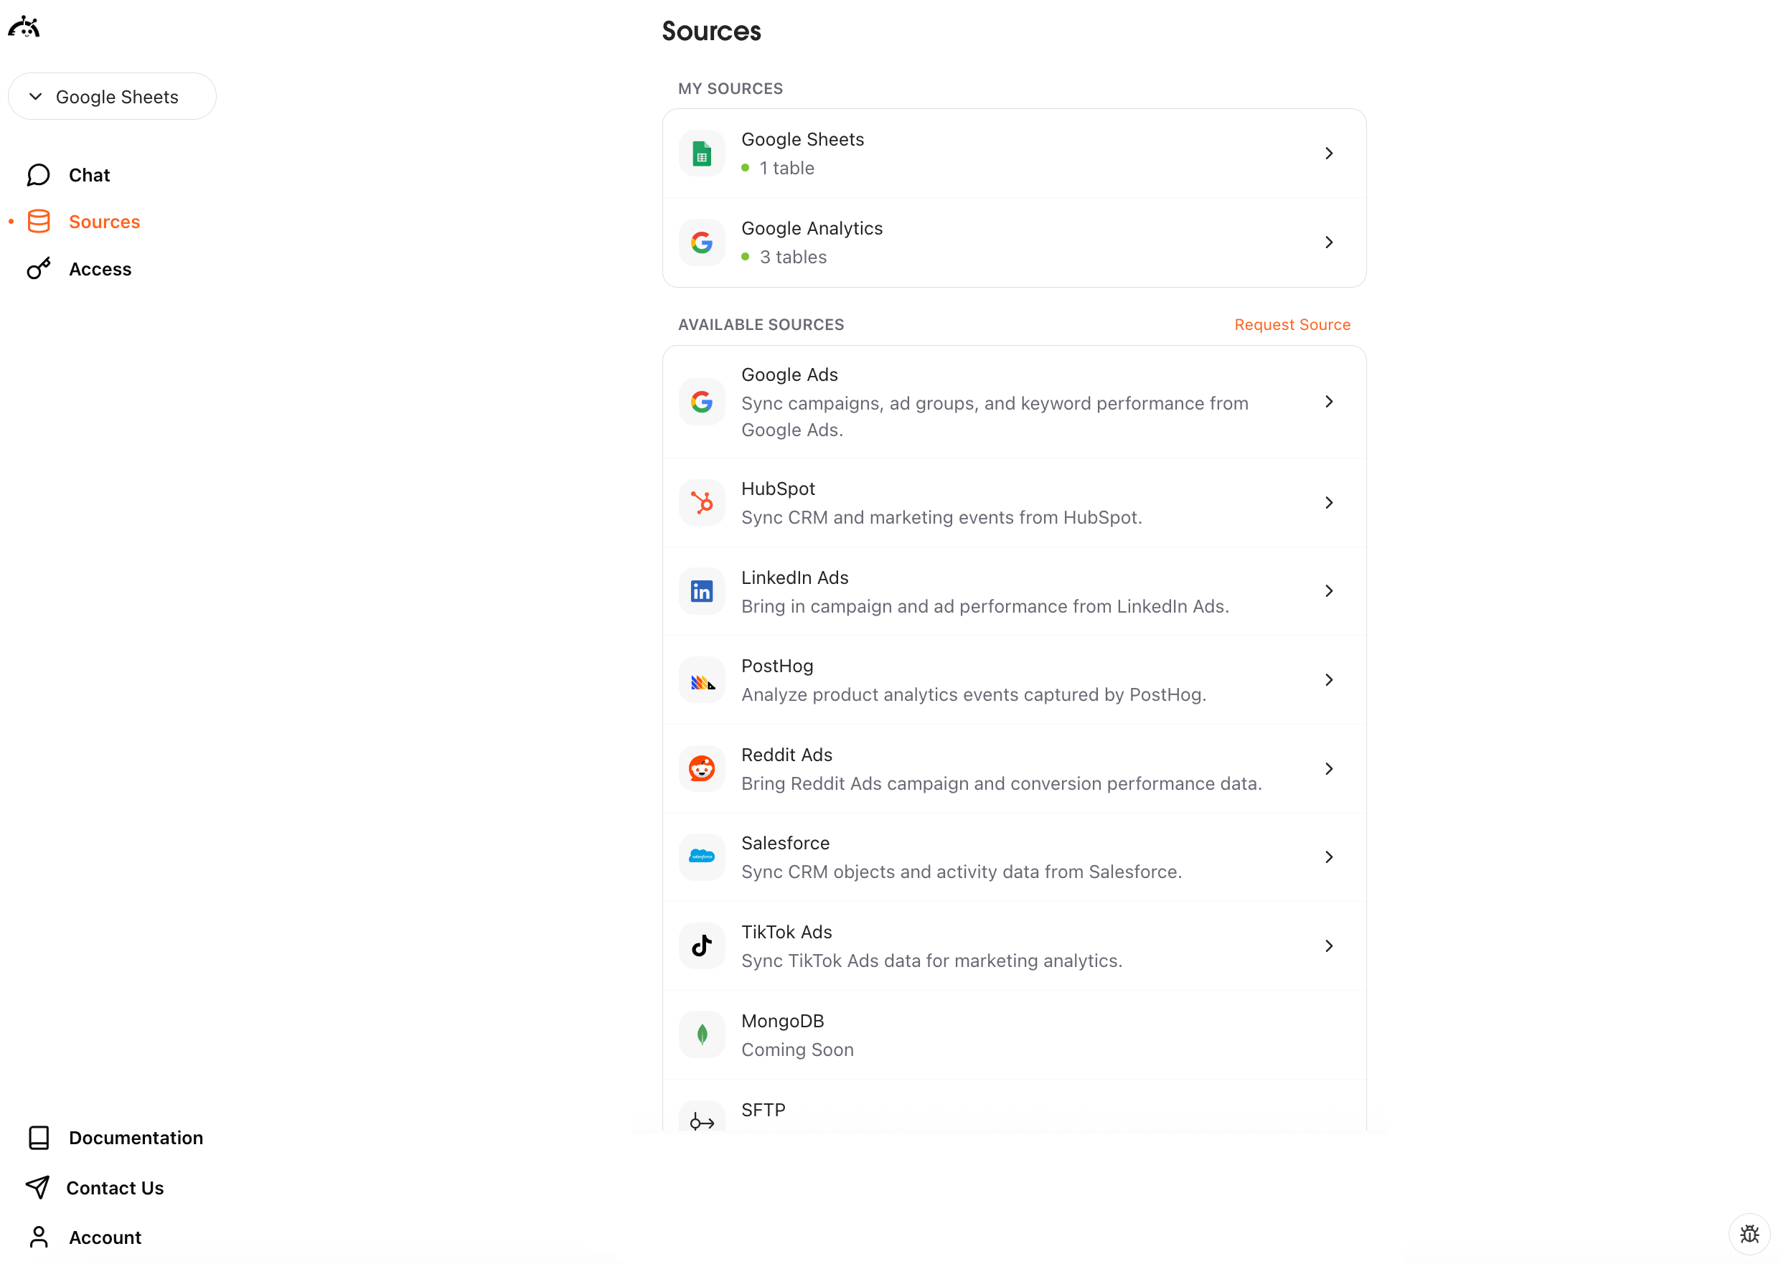Switch to the Chat section

[88, 174]
